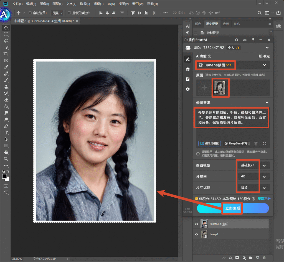Viewport: 284px width, 262px height.
Task: Hide the laozp1 layer
Action: pos(196,234)
